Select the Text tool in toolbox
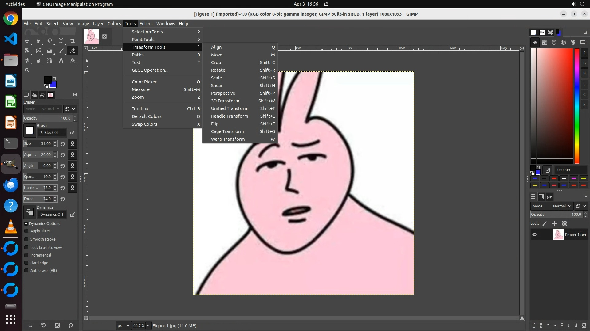 pos(61,61)
